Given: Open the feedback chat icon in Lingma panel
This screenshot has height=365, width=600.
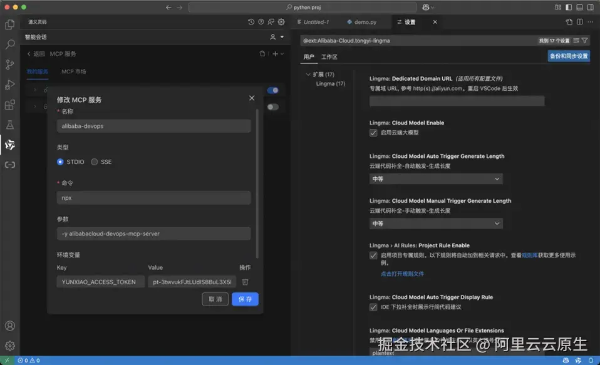Looking at the screenshot, I should point(271,22).
